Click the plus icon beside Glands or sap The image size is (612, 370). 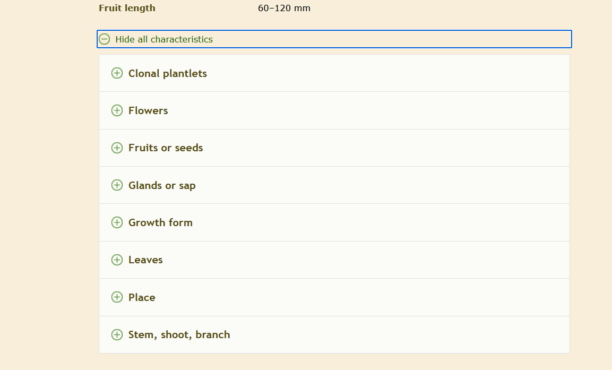tap(117, 185)
